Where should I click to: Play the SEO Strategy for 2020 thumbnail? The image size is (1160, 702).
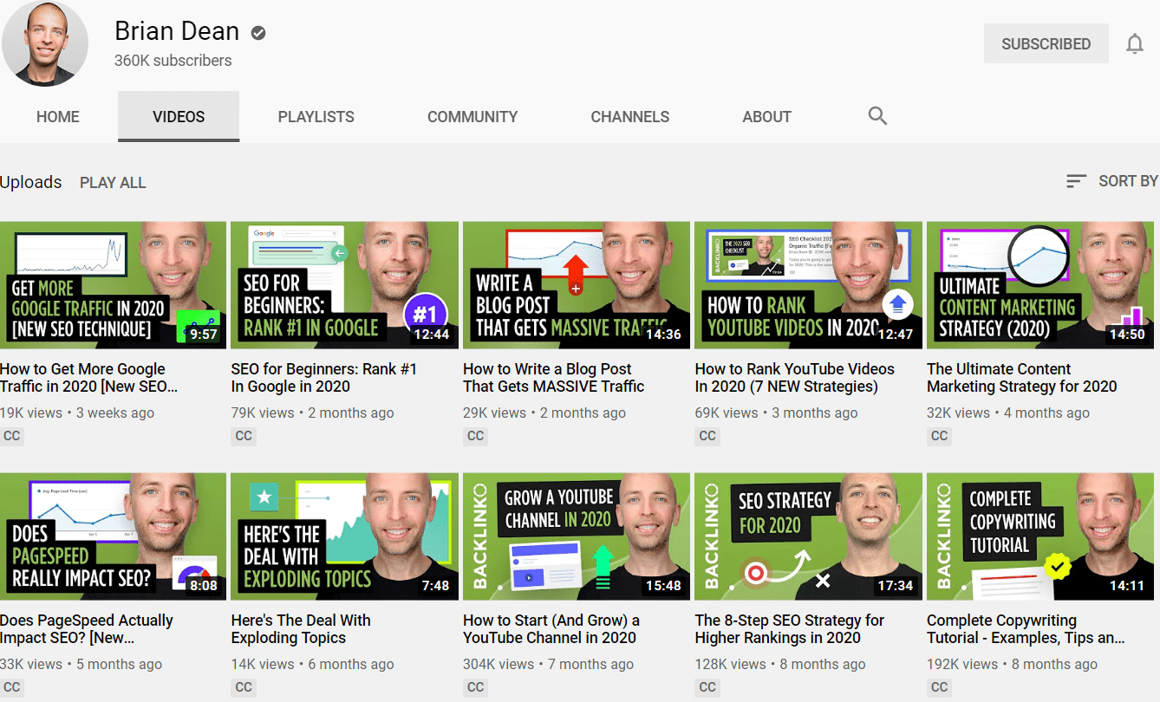(808, 536)
